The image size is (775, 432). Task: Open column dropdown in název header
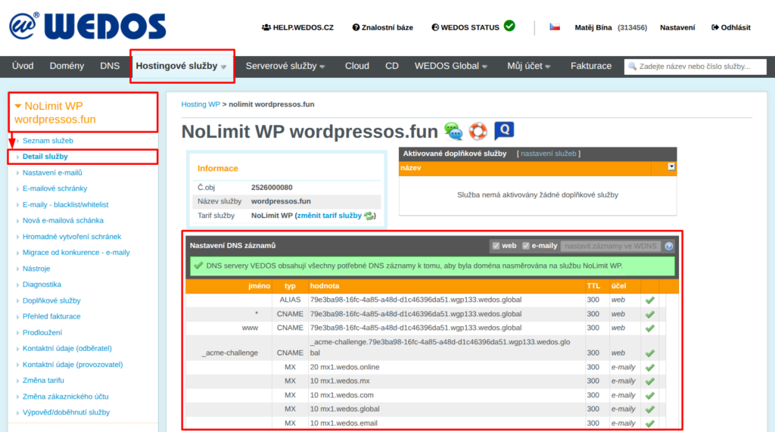[671, 167]
